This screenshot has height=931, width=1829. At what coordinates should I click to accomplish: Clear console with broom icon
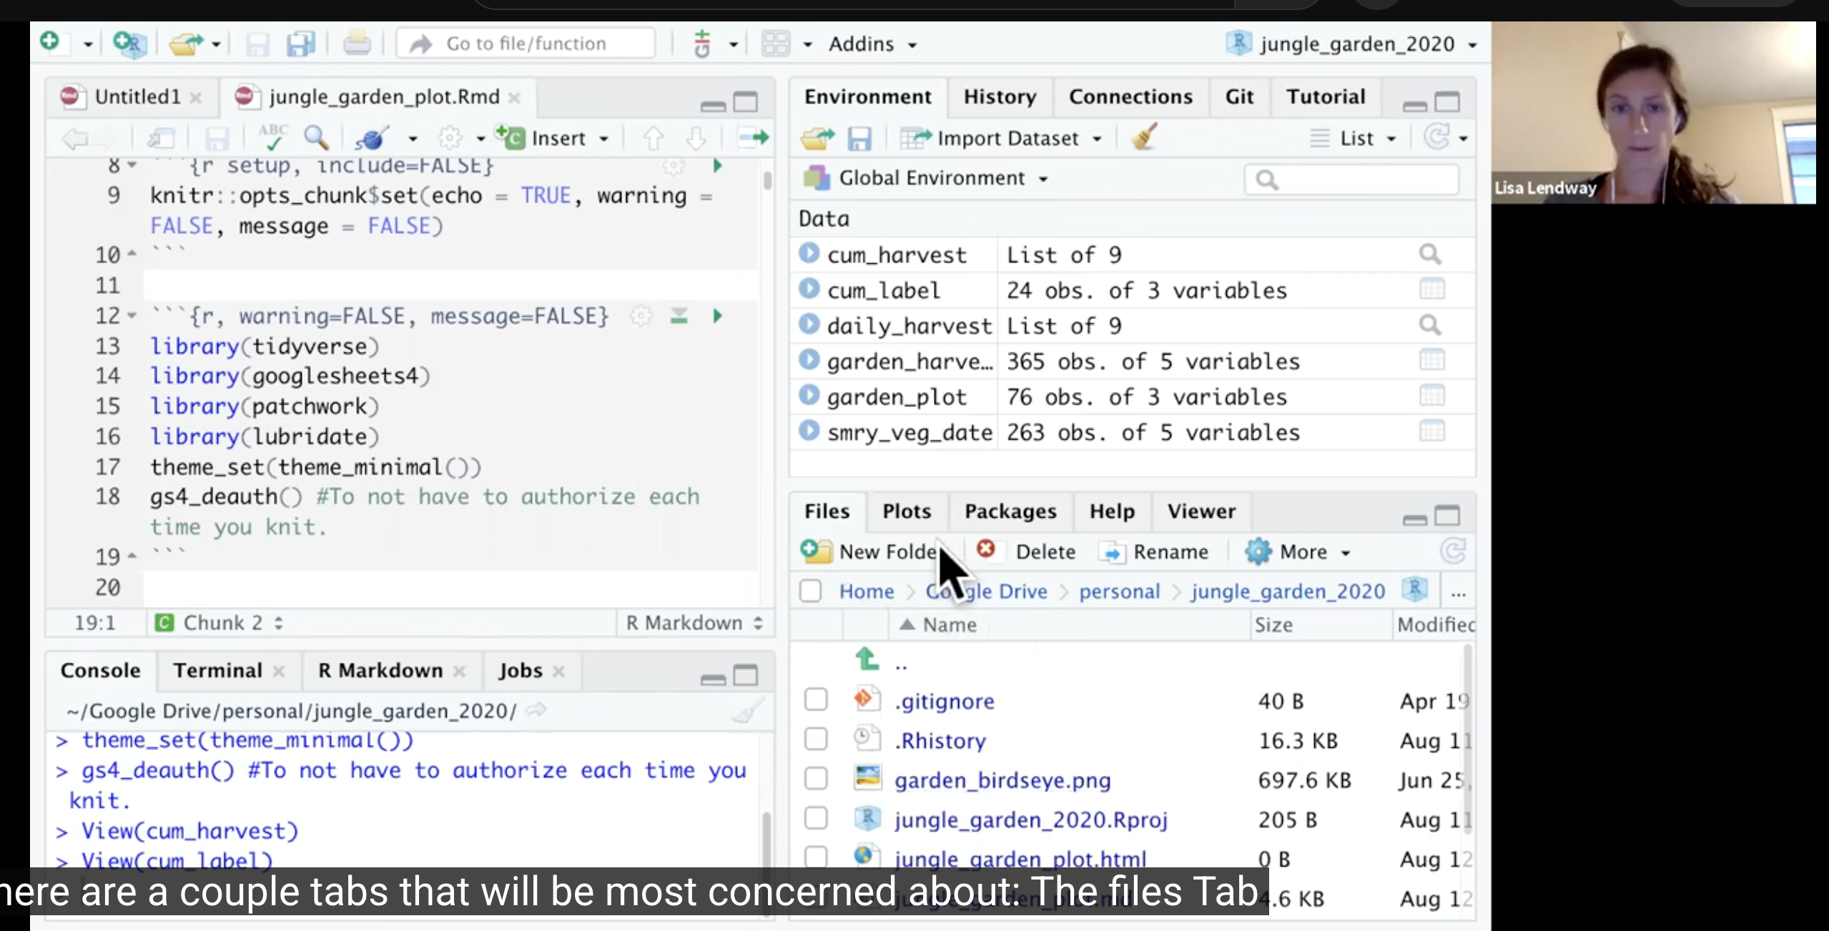748,711
